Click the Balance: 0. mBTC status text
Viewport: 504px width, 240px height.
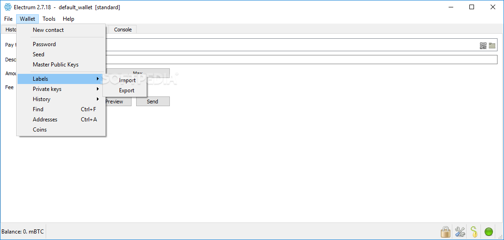click(x=23, y=231)
